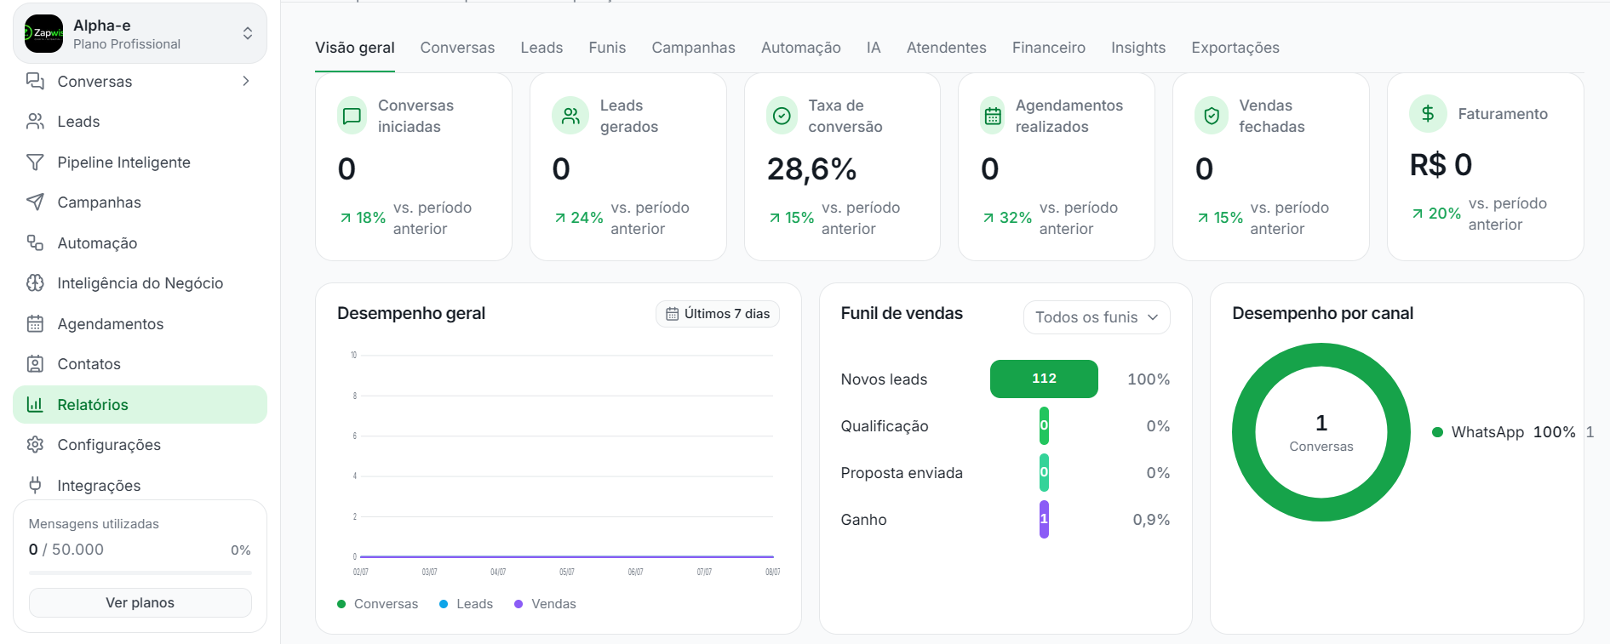1610x644 pixels.
Task: Go to the Funis tab
Action: click(x=607, y=48)
